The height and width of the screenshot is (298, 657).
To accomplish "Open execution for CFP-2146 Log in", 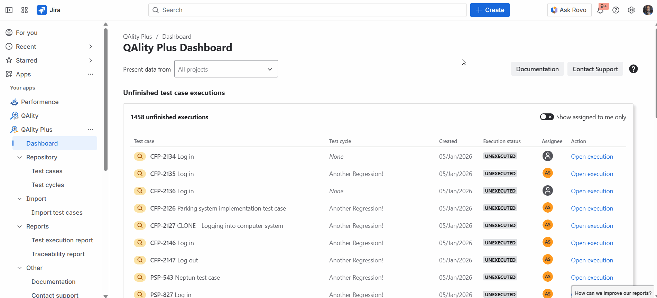I will pyautogui.click(x=592, y=243).
